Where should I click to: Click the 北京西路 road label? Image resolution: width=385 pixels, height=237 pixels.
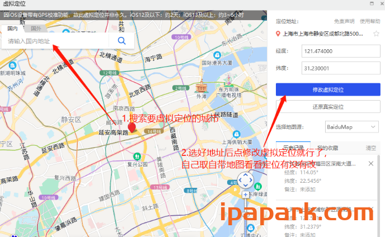(140, 91)
